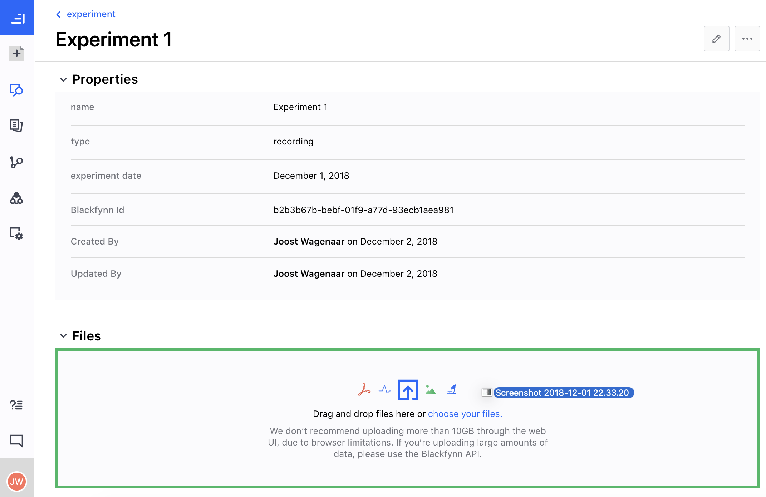Collapse the Properties section
The width and height of the screenshot is (766, 497).
pos(63,79)
